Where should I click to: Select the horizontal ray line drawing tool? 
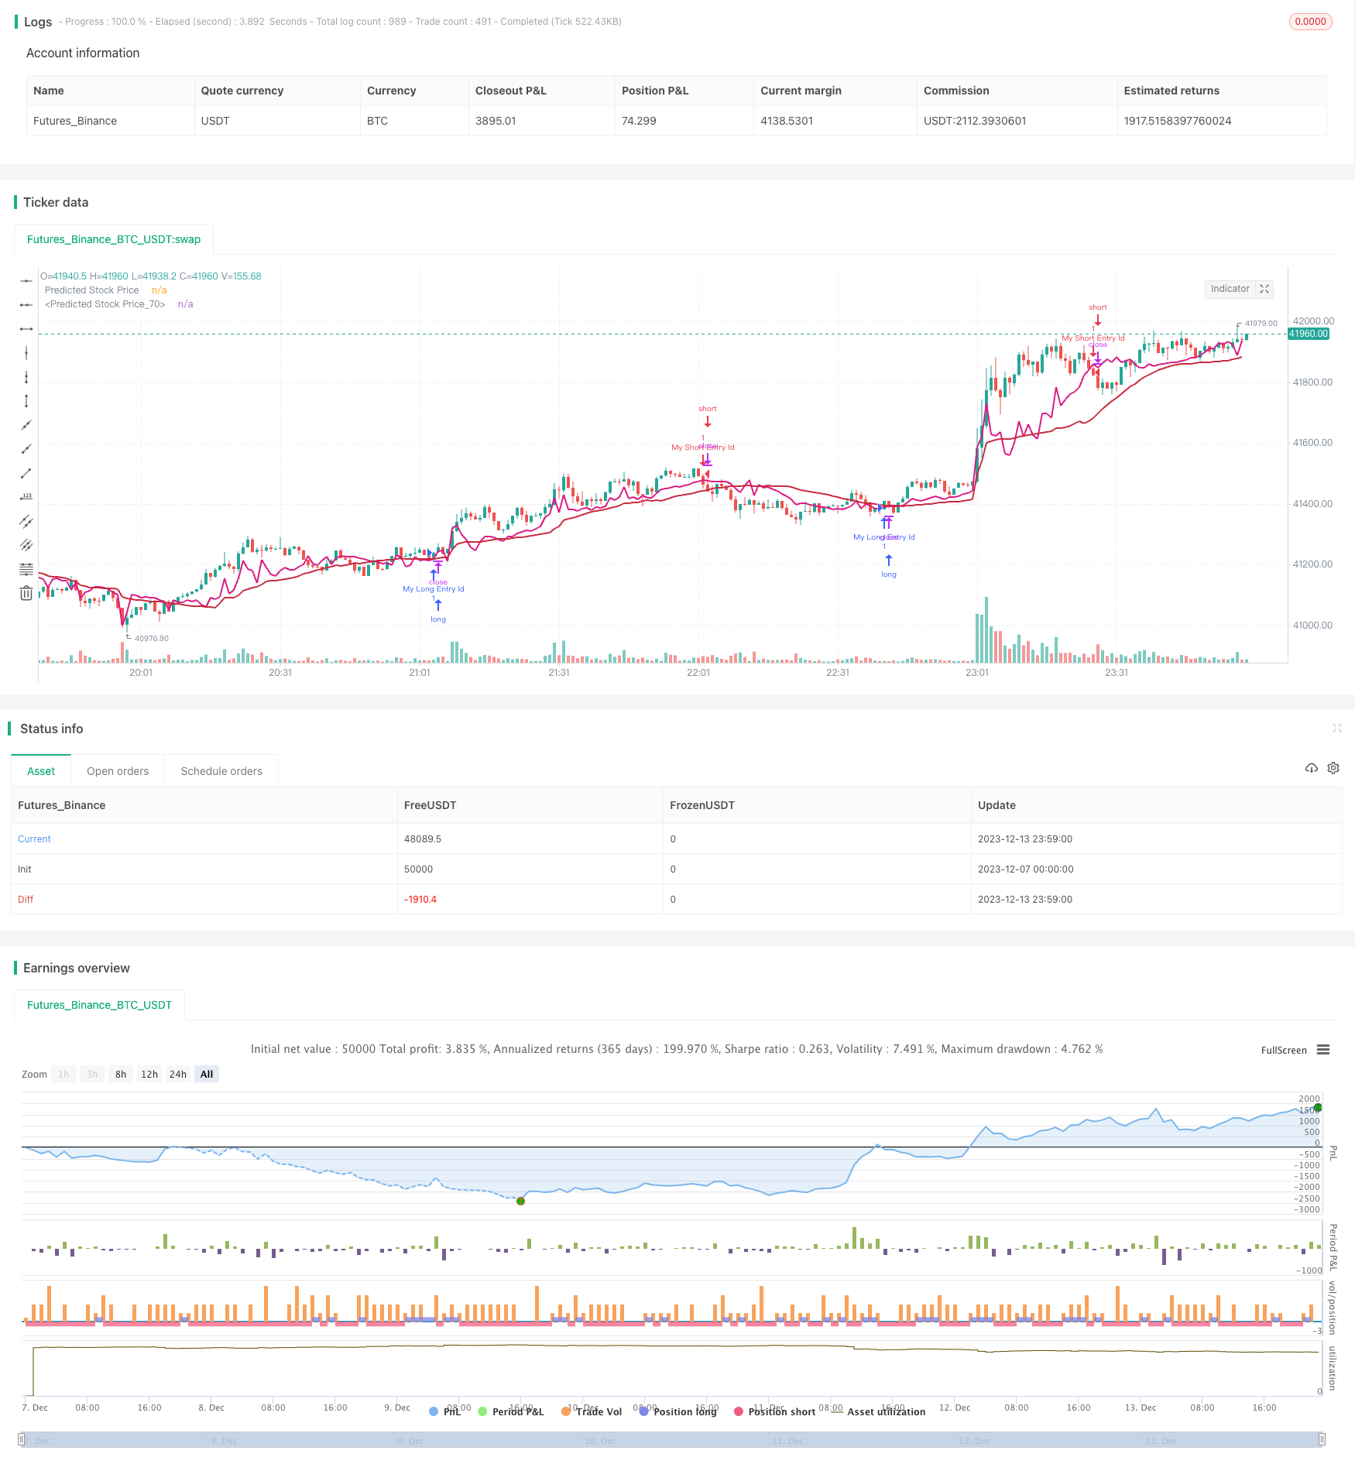tap(26, 305)
